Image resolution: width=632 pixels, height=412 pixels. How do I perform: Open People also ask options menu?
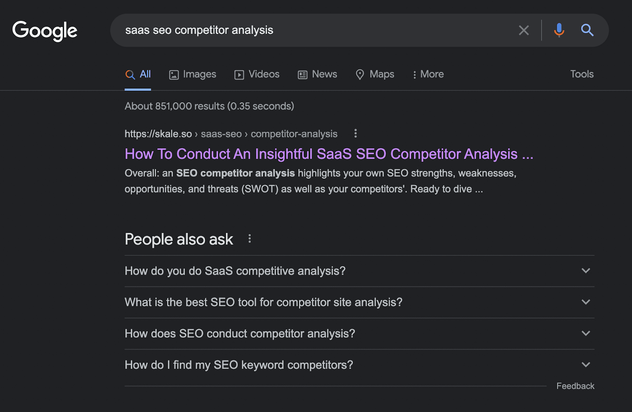click(x=250, y=239)
